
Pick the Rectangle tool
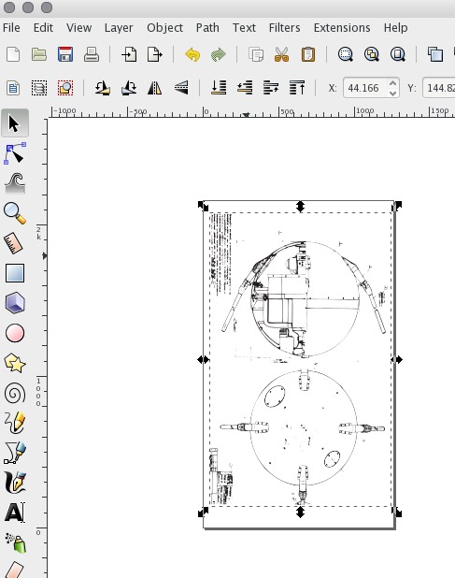point(15,273)
